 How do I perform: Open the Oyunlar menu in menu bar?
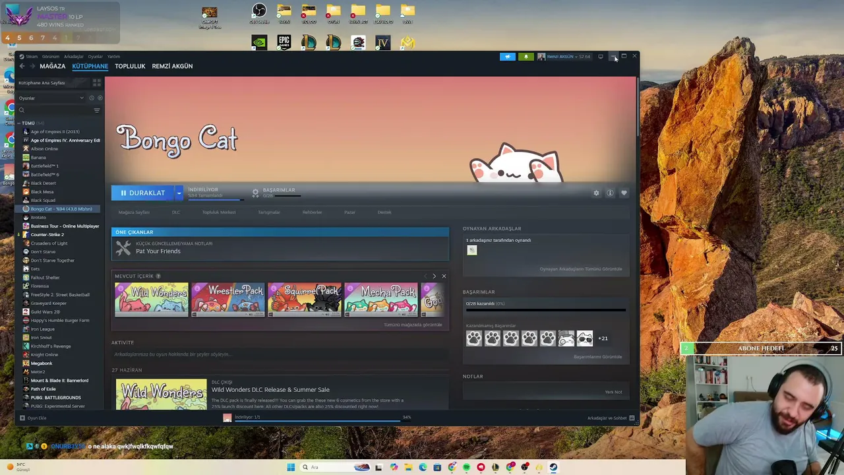coord(96,57)
